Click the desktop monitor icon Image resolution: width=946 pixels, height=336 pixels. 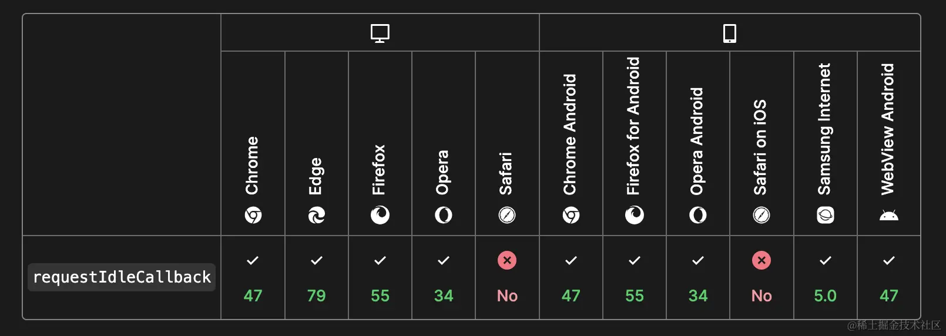pyautogui.click(x=380, y=33)
